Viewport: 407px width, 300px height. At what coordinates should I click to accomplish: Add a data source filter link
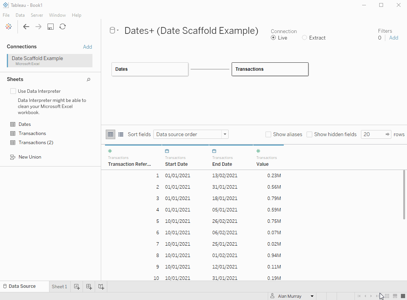click(394, 38)
